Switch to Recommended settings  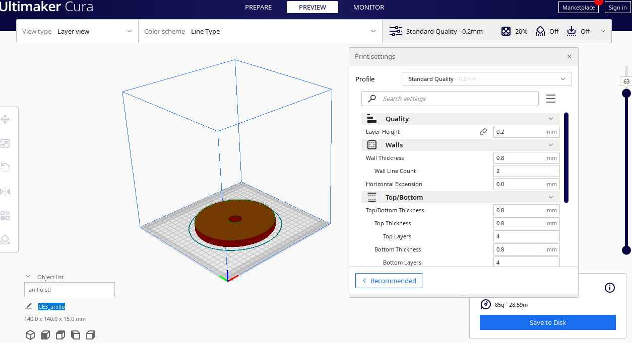click(x=389, y=281)
